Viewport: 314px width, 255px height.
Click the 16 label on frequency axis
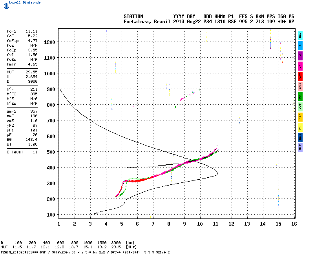[x=294, y=224]
